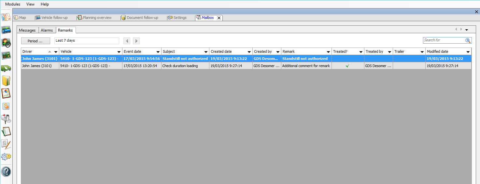
Task: Go to the next period with the right arrow
Action: tap(136, 41)
